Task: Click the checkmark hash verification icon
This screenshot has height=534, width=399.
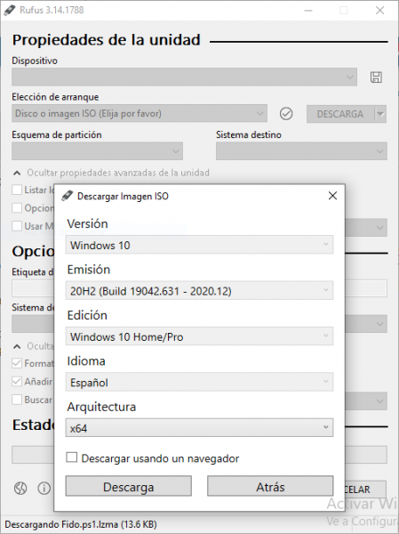Action: tap(286, 114)
